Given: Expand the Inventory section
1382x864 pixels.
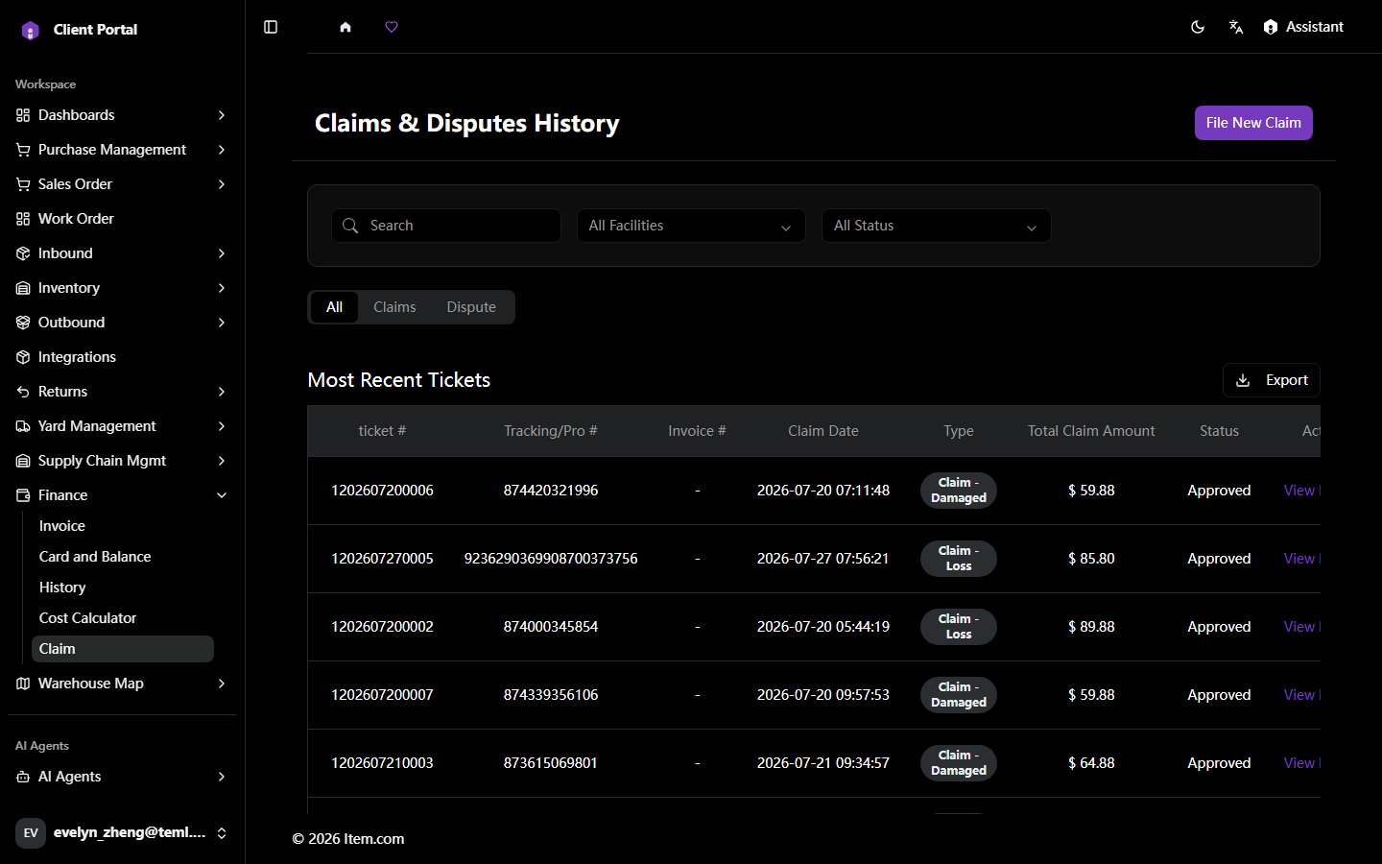Looking at the screenshot, I should [x=122, y=288].
